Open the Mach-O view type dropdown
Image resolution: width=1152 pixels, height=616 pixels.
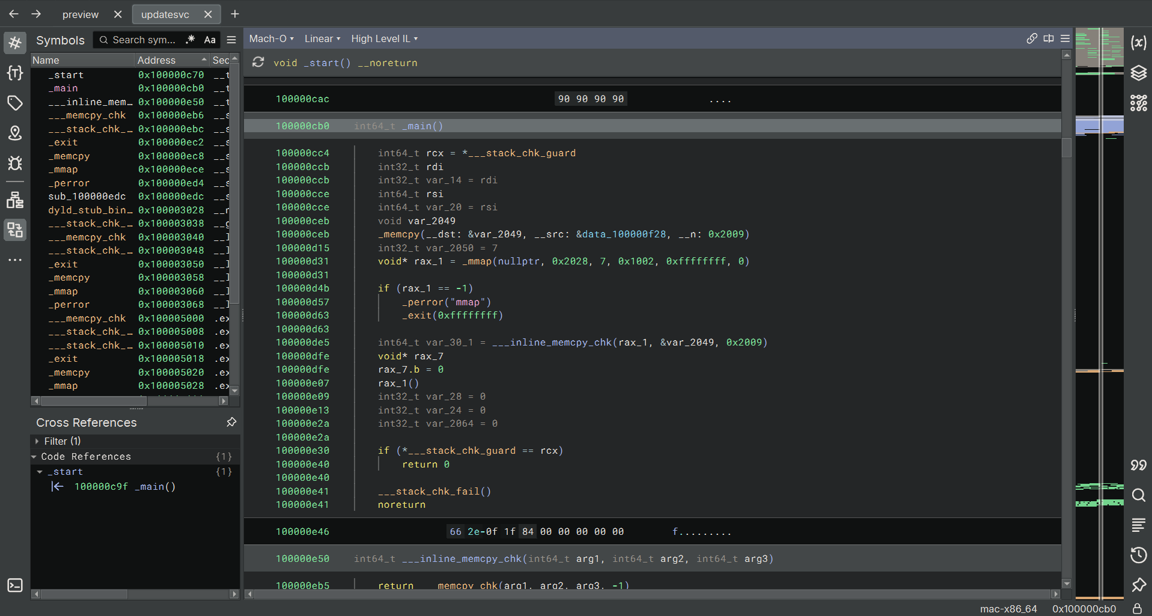(x=272, y=38)
